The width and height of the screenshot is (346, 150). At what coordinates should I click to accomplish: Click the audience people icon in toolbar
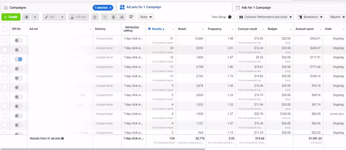point(122,17)
